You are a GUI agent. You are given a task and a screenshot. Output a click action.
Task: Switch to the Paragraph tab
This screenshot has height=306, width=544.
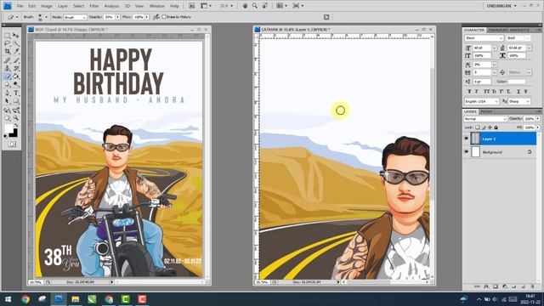click(x=499, y=31)
